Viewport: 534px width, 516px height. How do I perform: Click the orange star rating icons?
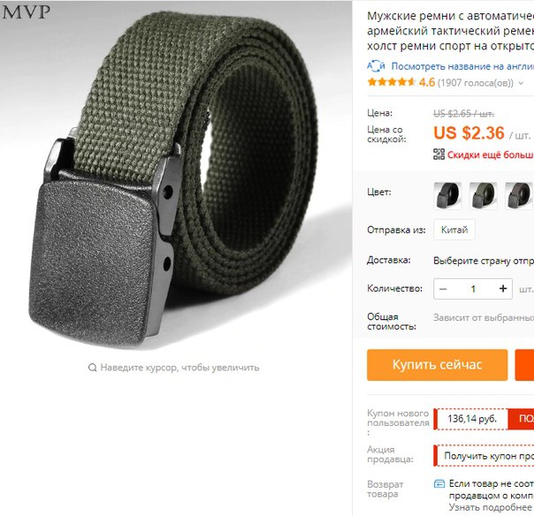pyautogui.click(x=392, y=82)
